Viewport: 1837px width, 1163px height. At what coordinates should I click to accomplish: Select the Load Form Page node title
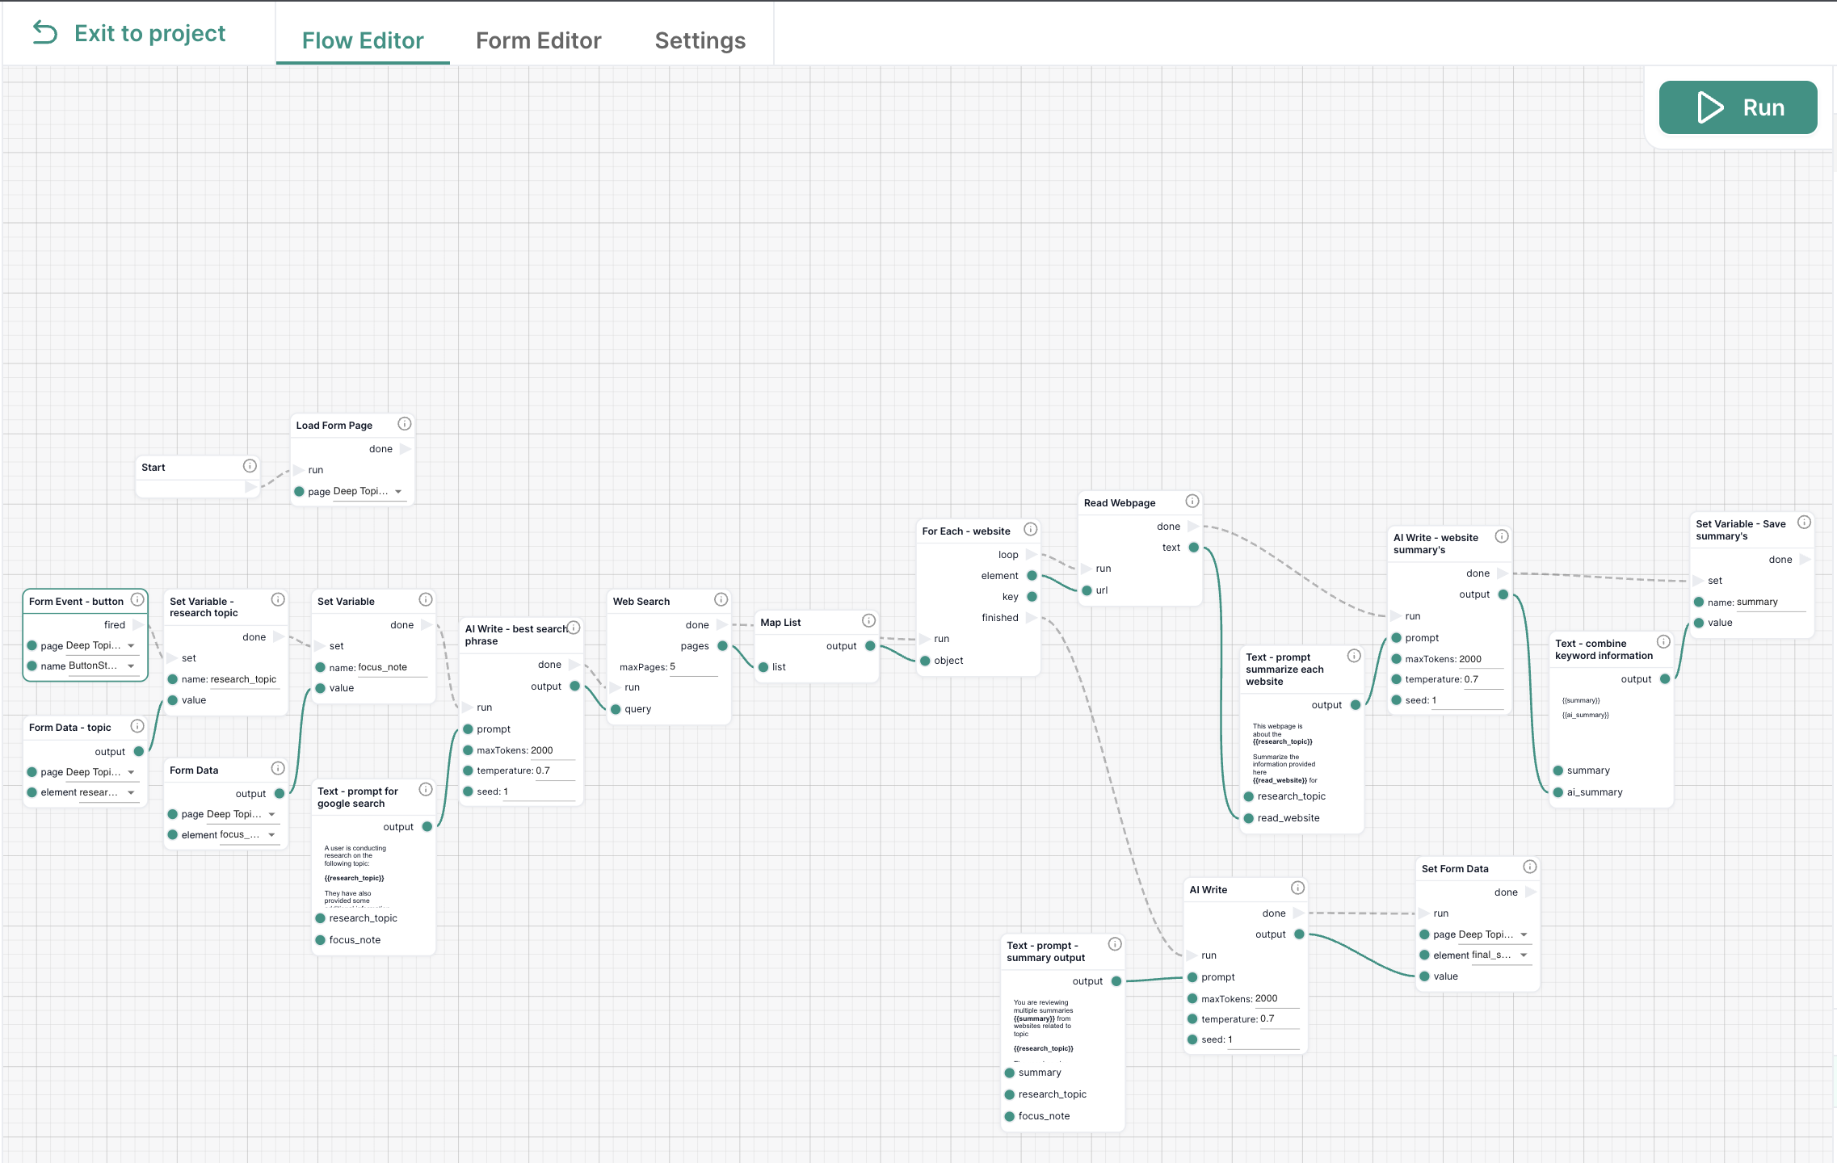click(x=334, y=425)
